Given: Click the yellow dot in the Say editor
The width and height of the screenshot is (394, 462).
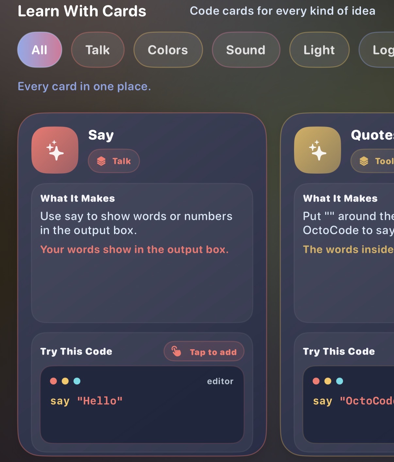Looking at the screenshot, I should coord(65,381).
